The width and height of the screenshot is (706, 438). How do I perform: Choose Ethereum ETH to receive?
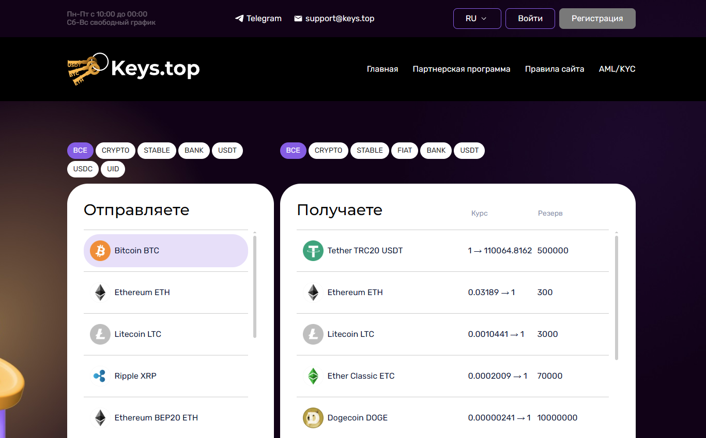[453, 293]
